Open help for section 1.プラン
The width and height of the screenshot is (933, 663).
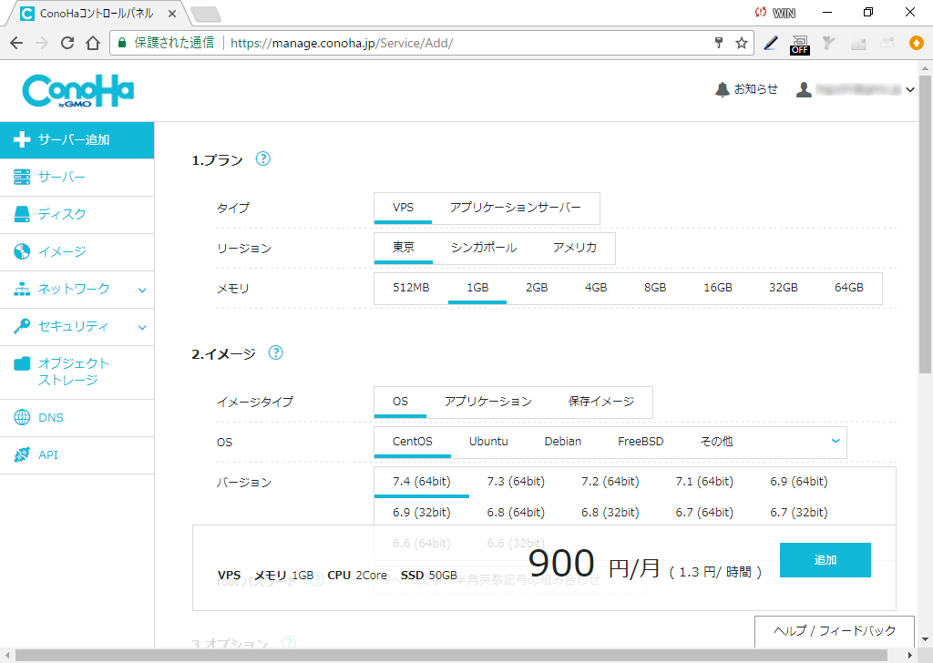pyautogui.click(x=263, y=158)
